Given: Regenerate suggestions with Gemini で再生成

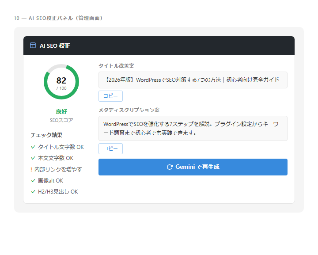Looking at the screenshot, I should coord(193,167).
